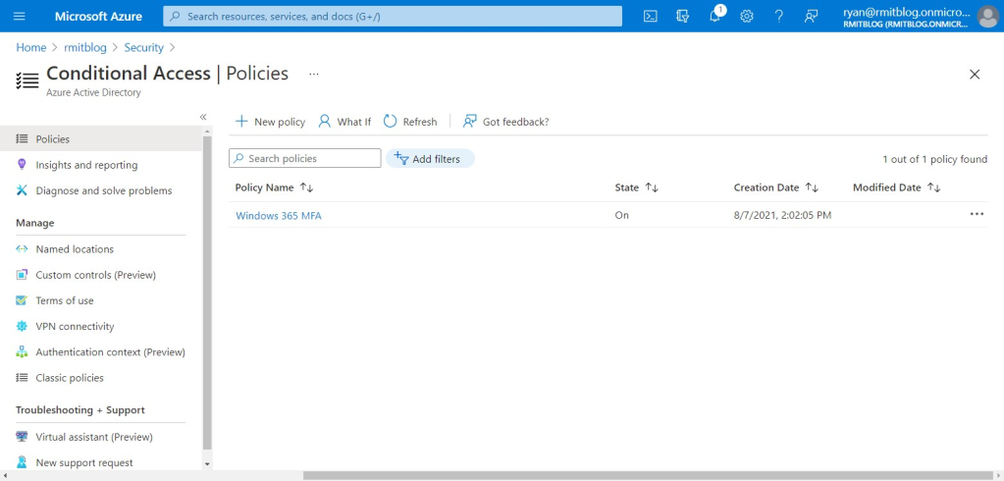
Task: Click the What If button
Action: (344, 121)
